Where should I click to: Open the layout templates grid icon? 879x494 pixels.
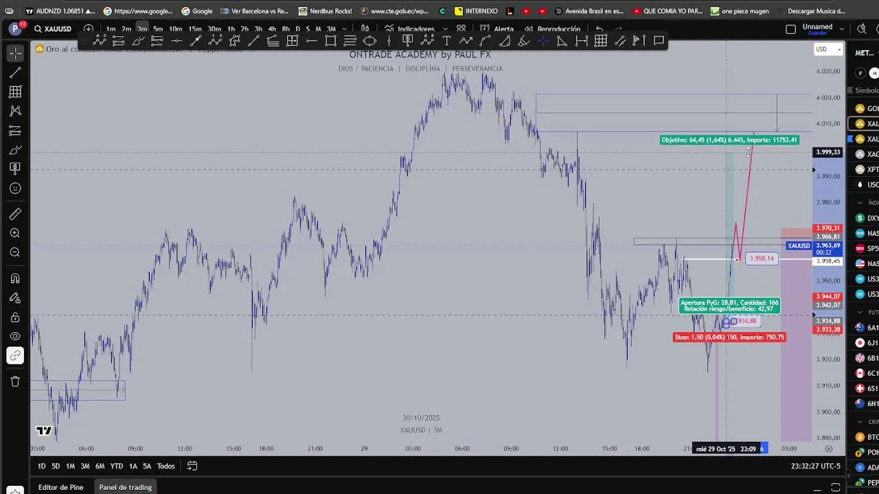pos(461,29)
